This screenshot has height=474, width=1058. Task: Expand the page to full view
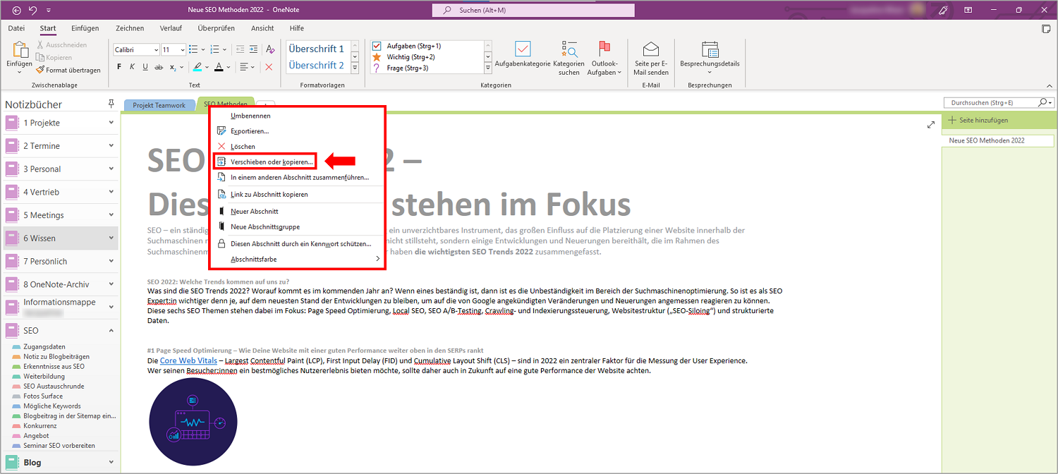[930, 125]
